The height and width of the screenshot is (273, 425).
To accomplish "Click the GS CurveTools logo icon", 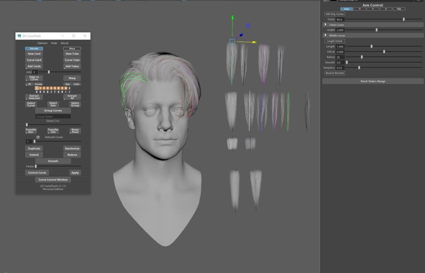I will click(20, 36).
